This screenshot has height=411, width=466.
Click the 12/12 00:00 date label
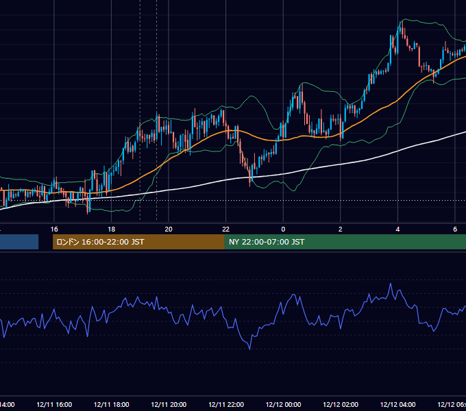tap(283, 404)
